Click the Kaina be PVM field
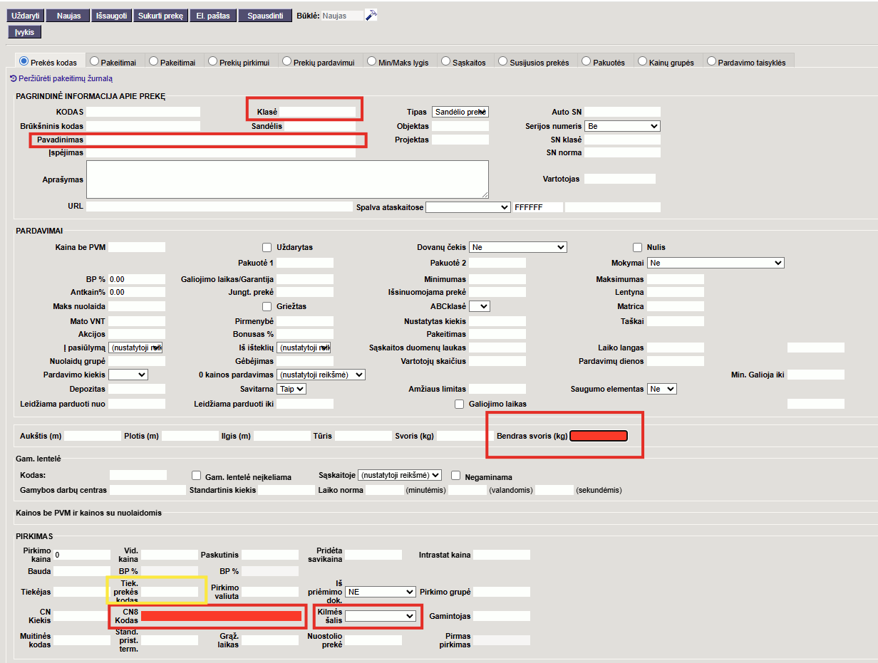 pos(137,247)
